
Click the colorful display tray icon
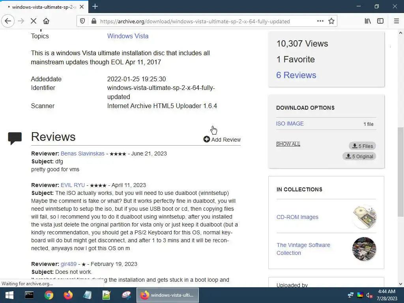click(360, 295)
